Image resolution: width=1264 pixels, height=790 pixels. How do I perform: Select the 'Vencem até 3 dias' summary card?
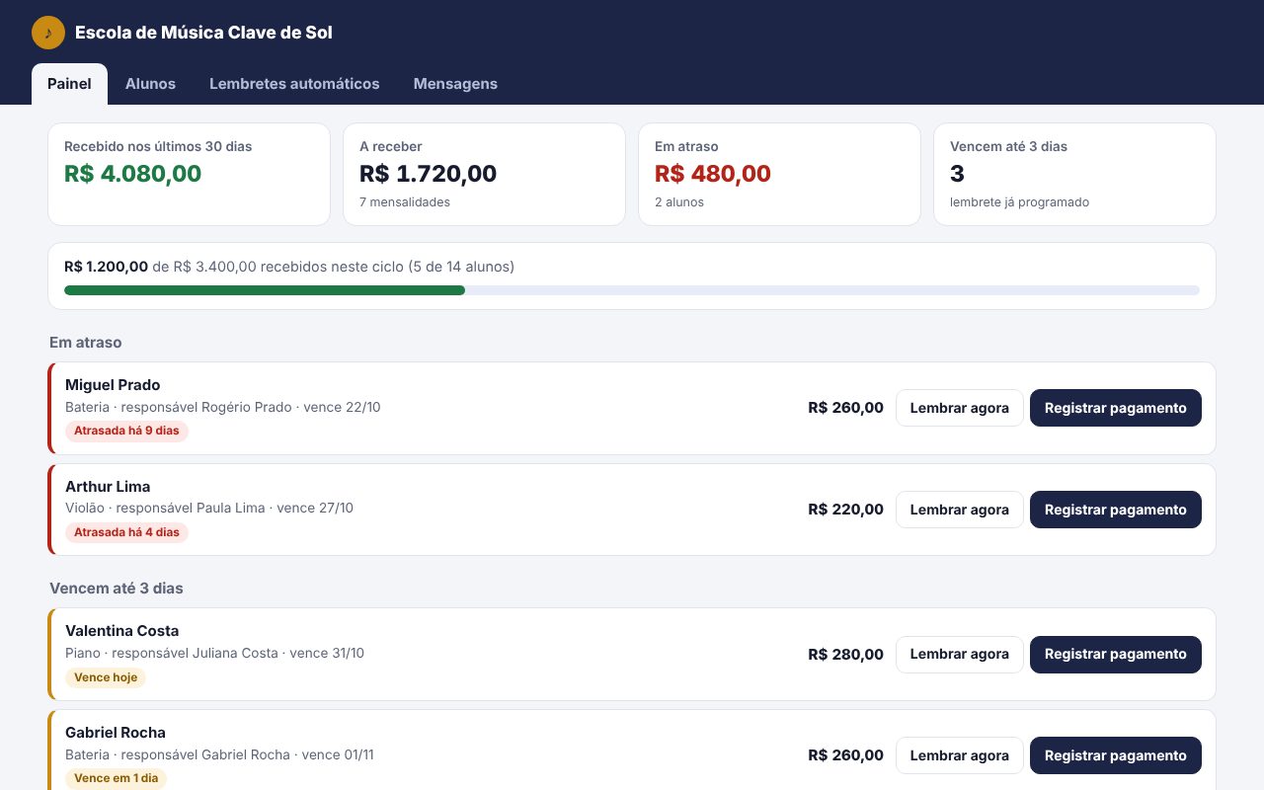1074,174
